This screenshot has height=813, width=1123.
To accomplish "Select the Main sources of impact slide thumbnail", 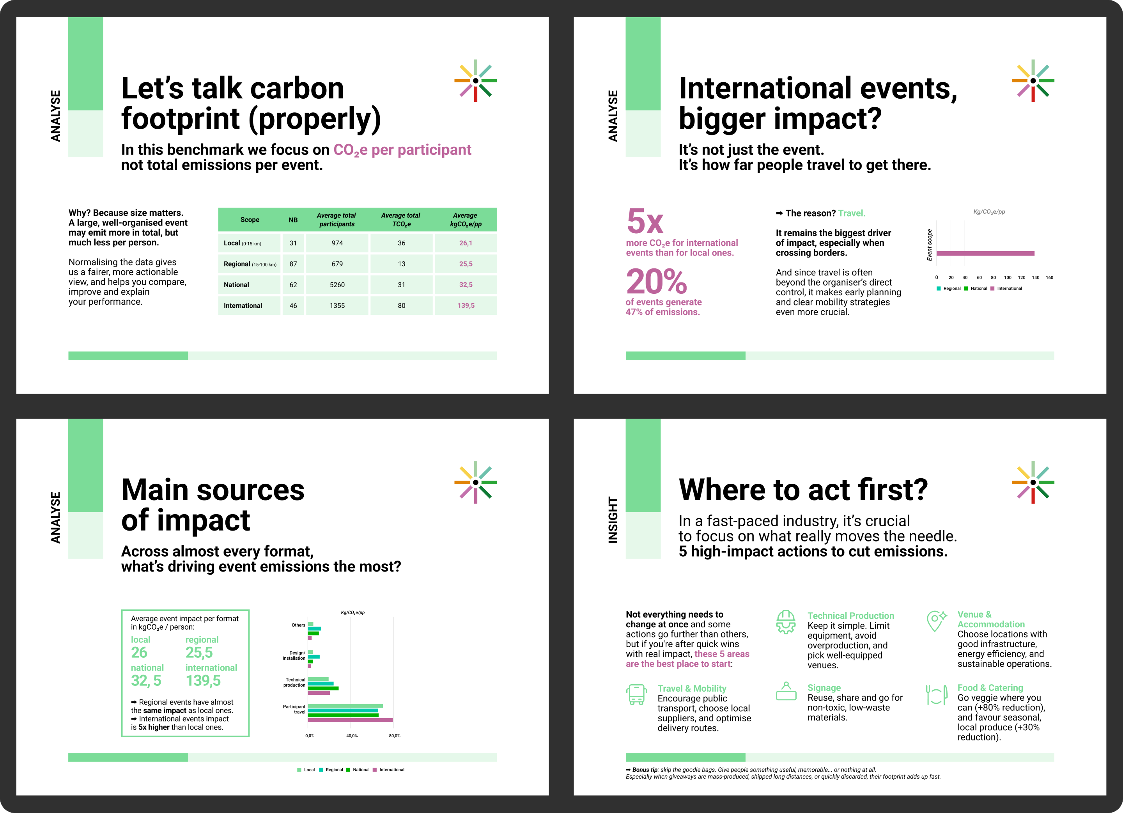I will click(x=282, y=607).
